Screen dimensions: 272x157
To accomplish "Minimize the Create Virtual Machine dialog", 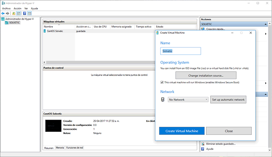I will 232,33.
